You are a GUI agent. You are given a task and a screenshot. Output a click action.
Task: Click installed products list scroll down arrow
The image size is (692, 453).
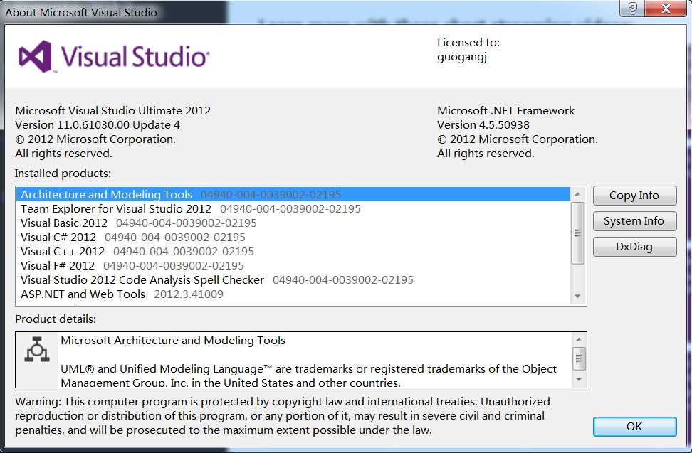577,297
